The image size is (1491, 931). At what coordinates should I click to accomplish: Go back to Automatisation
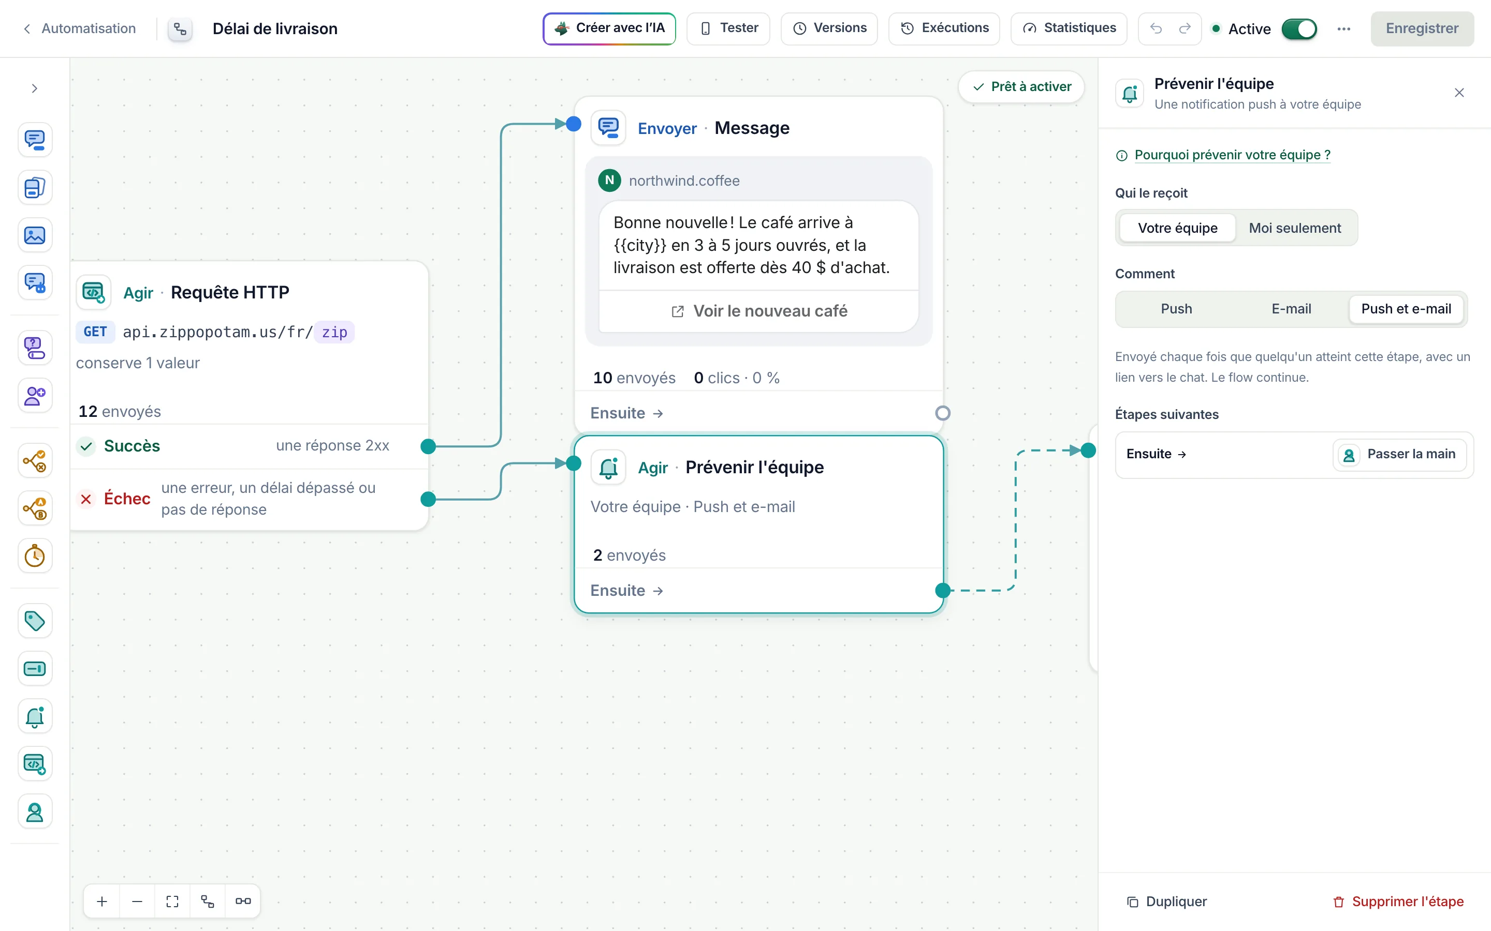tap(80, 28)
